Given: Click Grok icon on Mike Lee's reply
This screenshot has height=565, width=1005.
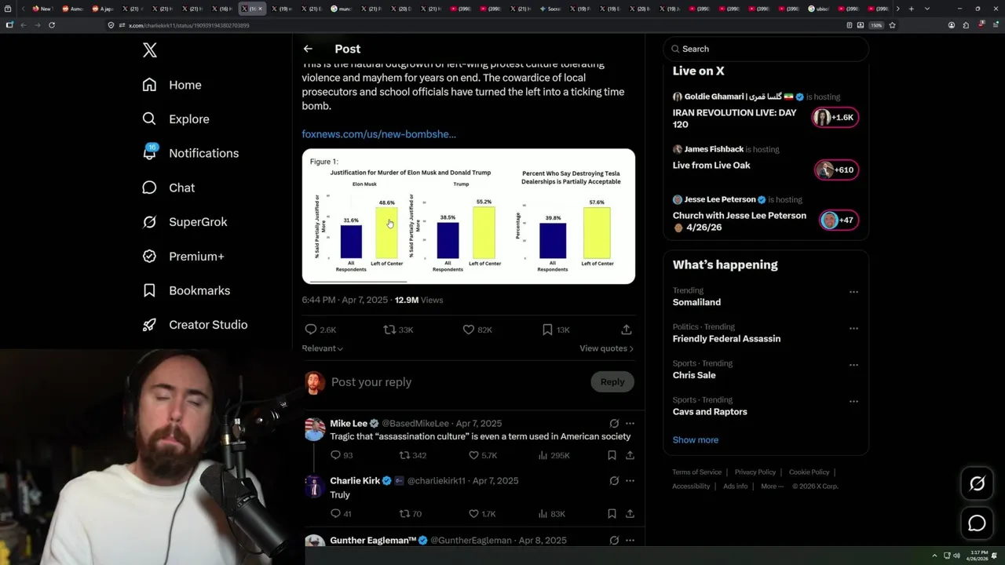Looking at the screenshot, I should pyautogui.click(x=614, y=424).
